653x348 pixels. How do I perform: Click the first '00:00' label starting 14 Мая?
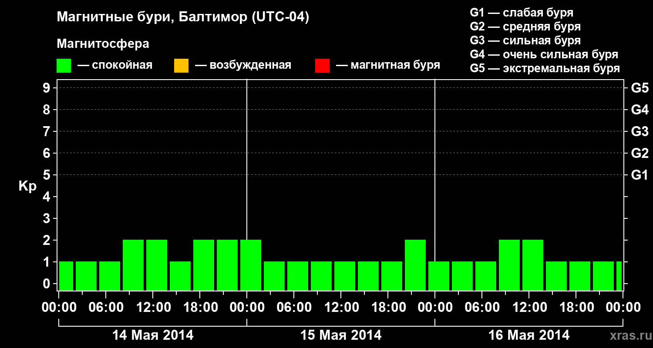(59, 308)
